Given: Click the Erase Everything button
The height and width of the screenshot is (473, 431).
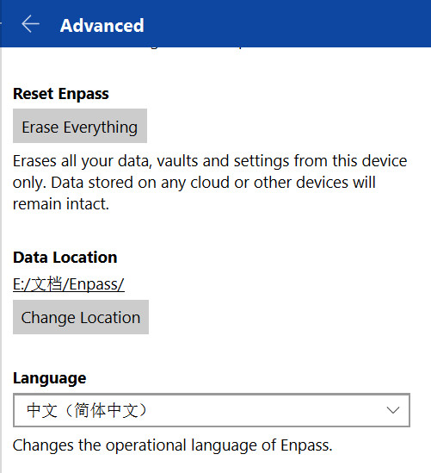Looking at the screenshot, I should click(x=80, y=126).
